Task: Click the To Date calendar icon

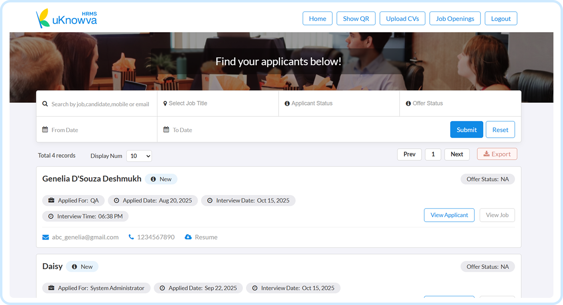Action: (x=166, y=129)
